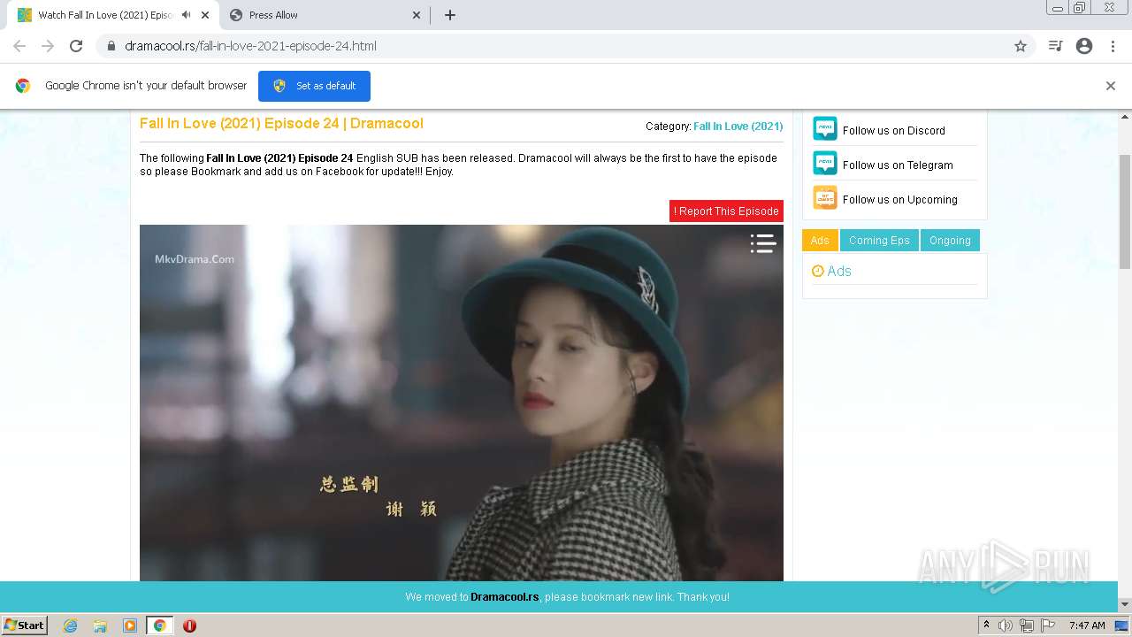This screenshot has height=637, width=1132.
Task: Click Set as default button
Action: click(x=314, y=86)
